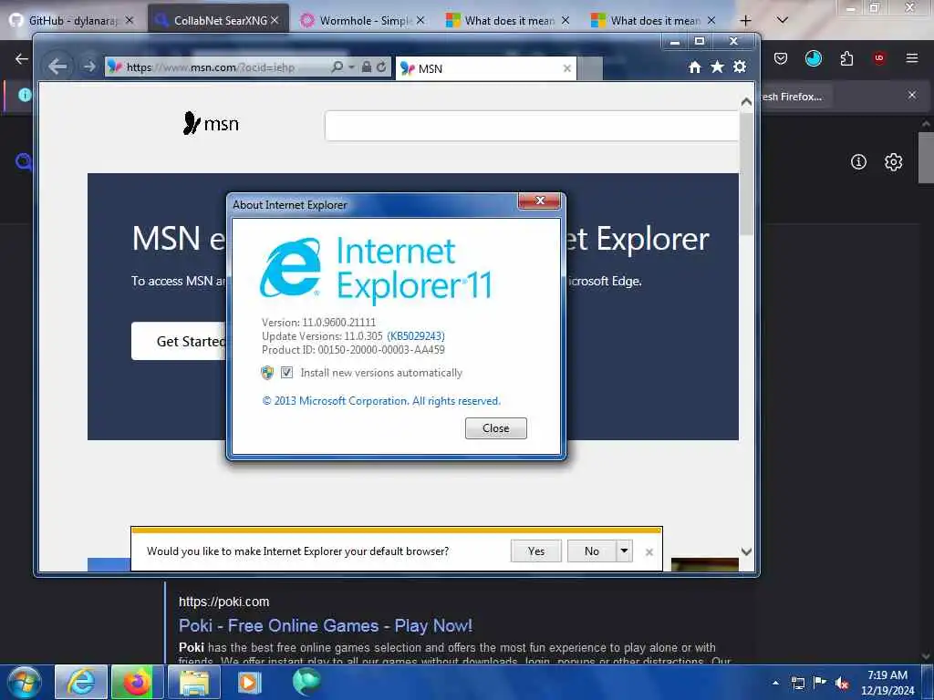Click the Internet Explorer forward arrow

click(x=89, y=67)
